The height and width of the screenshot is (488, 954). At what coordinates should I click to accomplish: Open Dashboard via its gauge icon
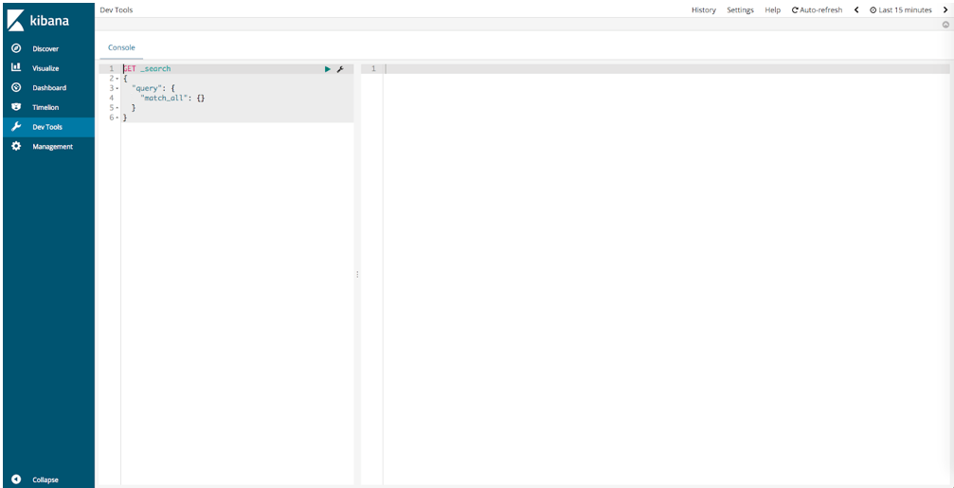(x=16, y=87)
